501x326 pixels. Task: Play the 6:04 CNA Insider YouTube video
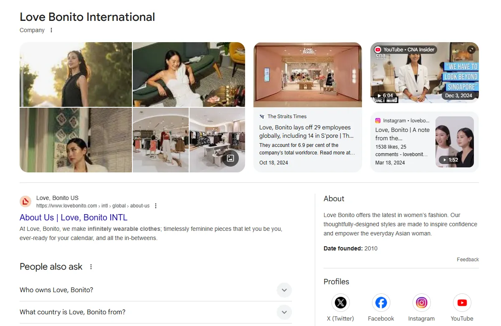click(x=424, y=73)
